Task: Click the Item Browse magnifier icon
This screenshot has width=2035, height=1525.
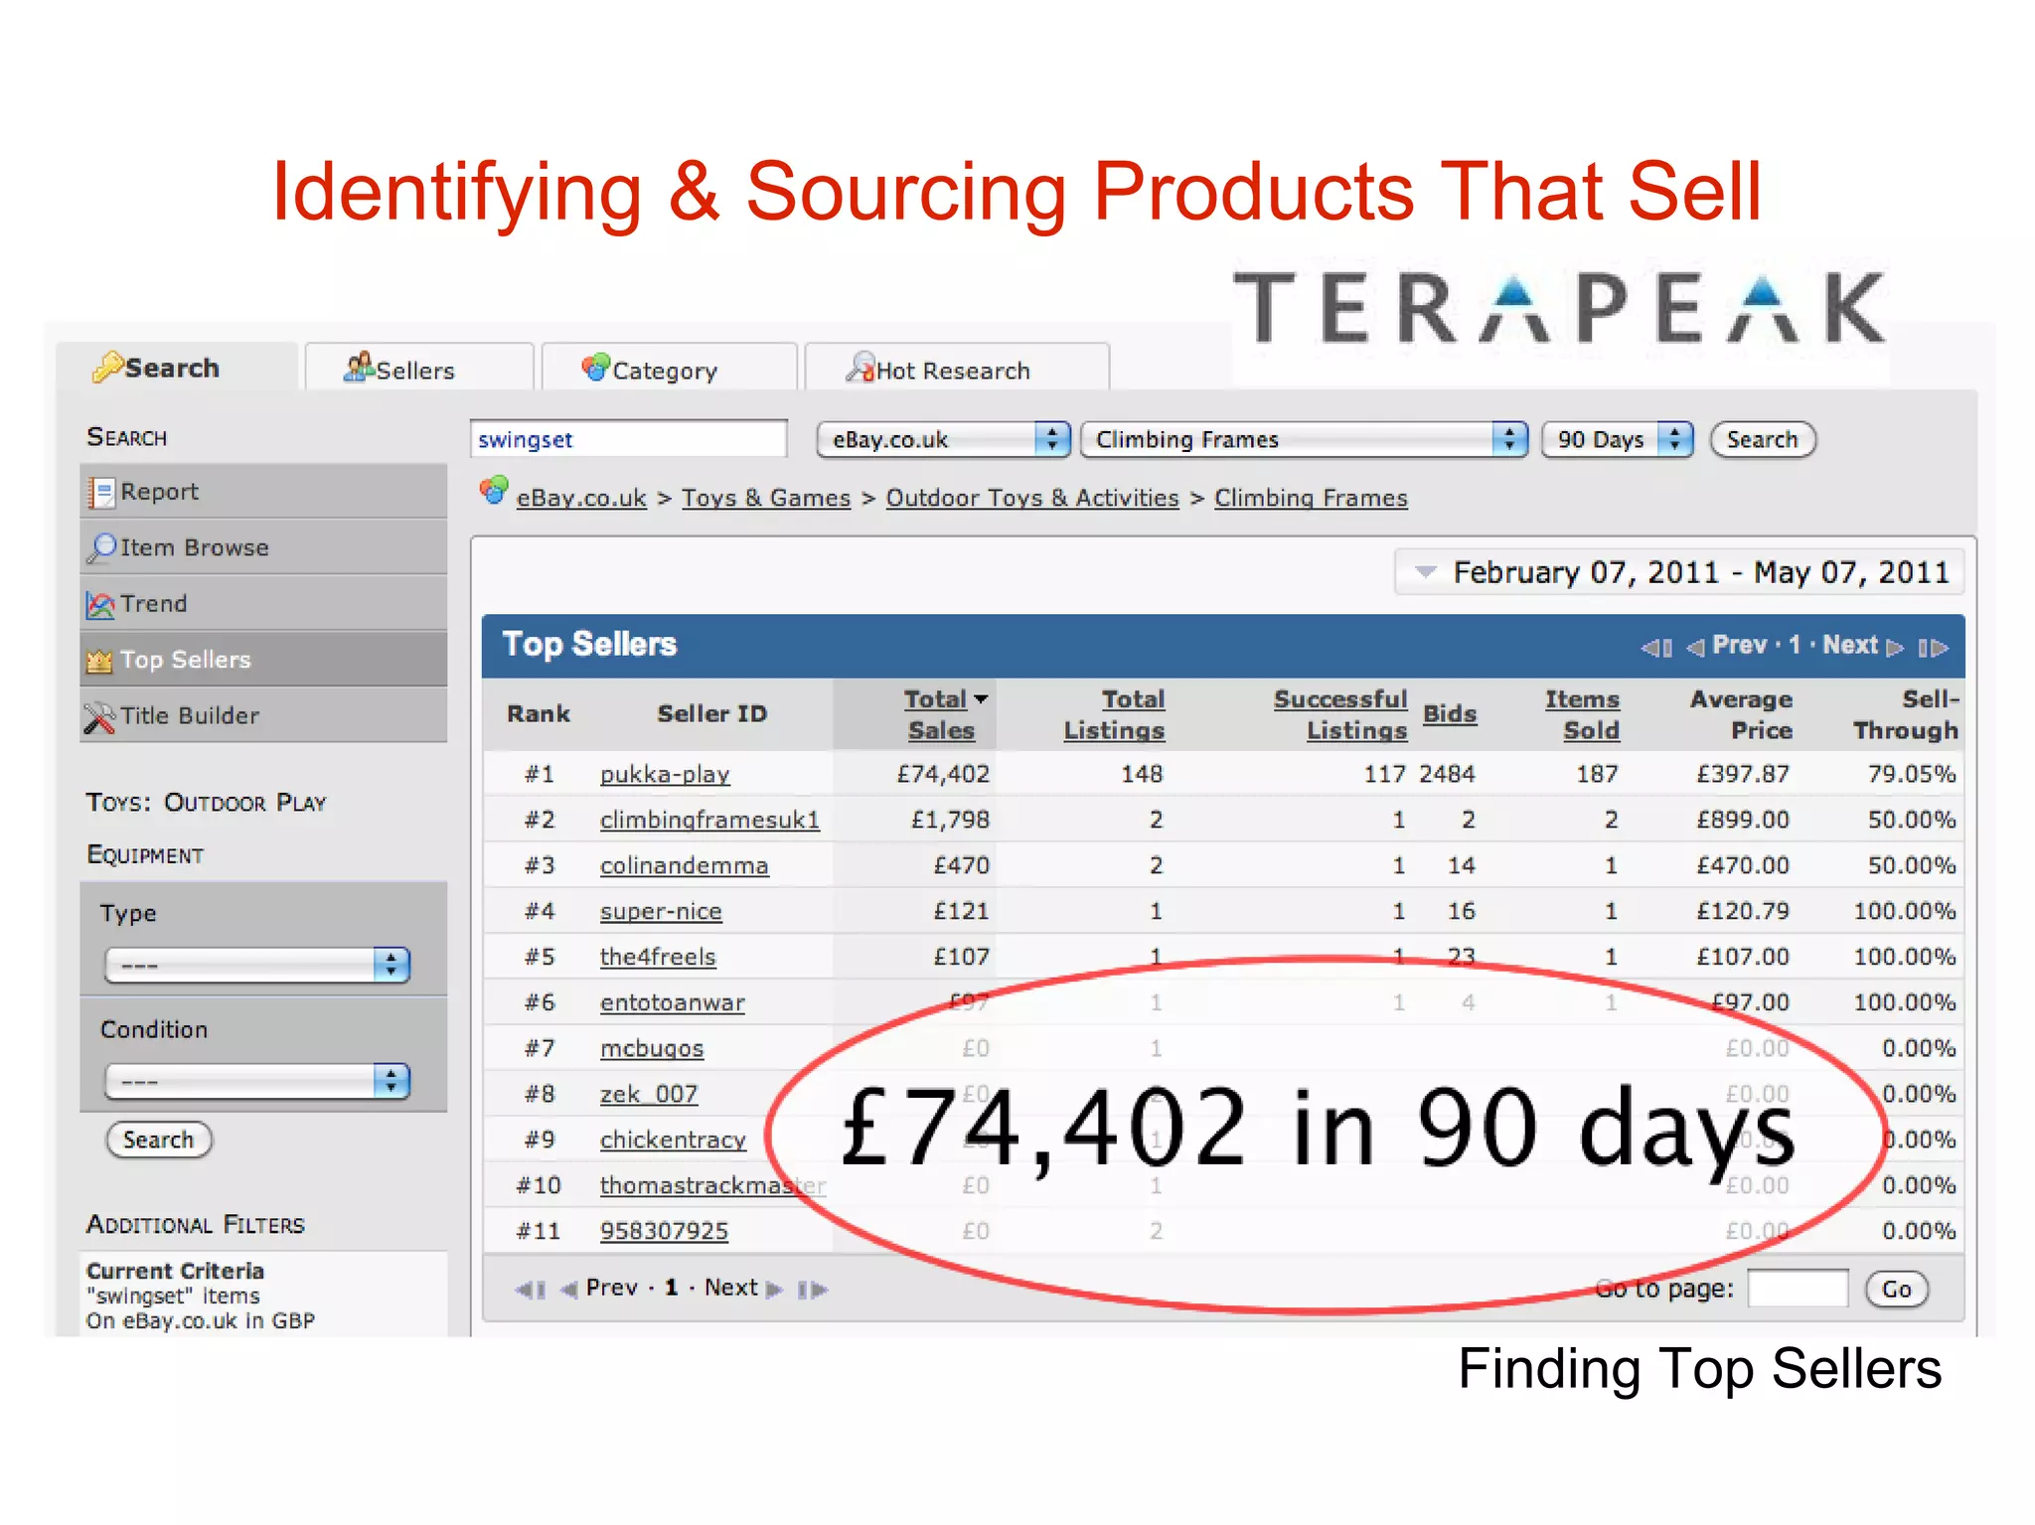Action: [x=100, y=547]
